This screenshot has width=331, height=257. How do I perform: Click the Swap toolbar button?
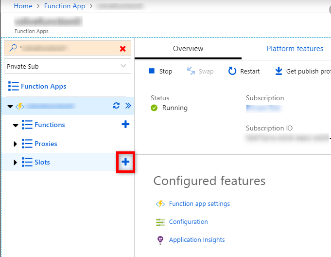click(200, 71)
